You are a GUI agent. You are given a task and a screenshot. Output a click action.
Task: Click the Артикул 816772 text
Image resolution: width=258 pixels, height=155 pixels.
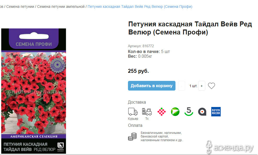click(x=141, y=46)
